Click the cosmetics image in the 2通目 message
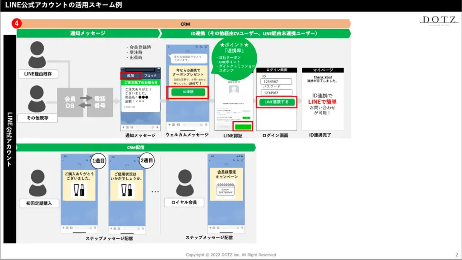462x260 pixels. tap(126, 190)
